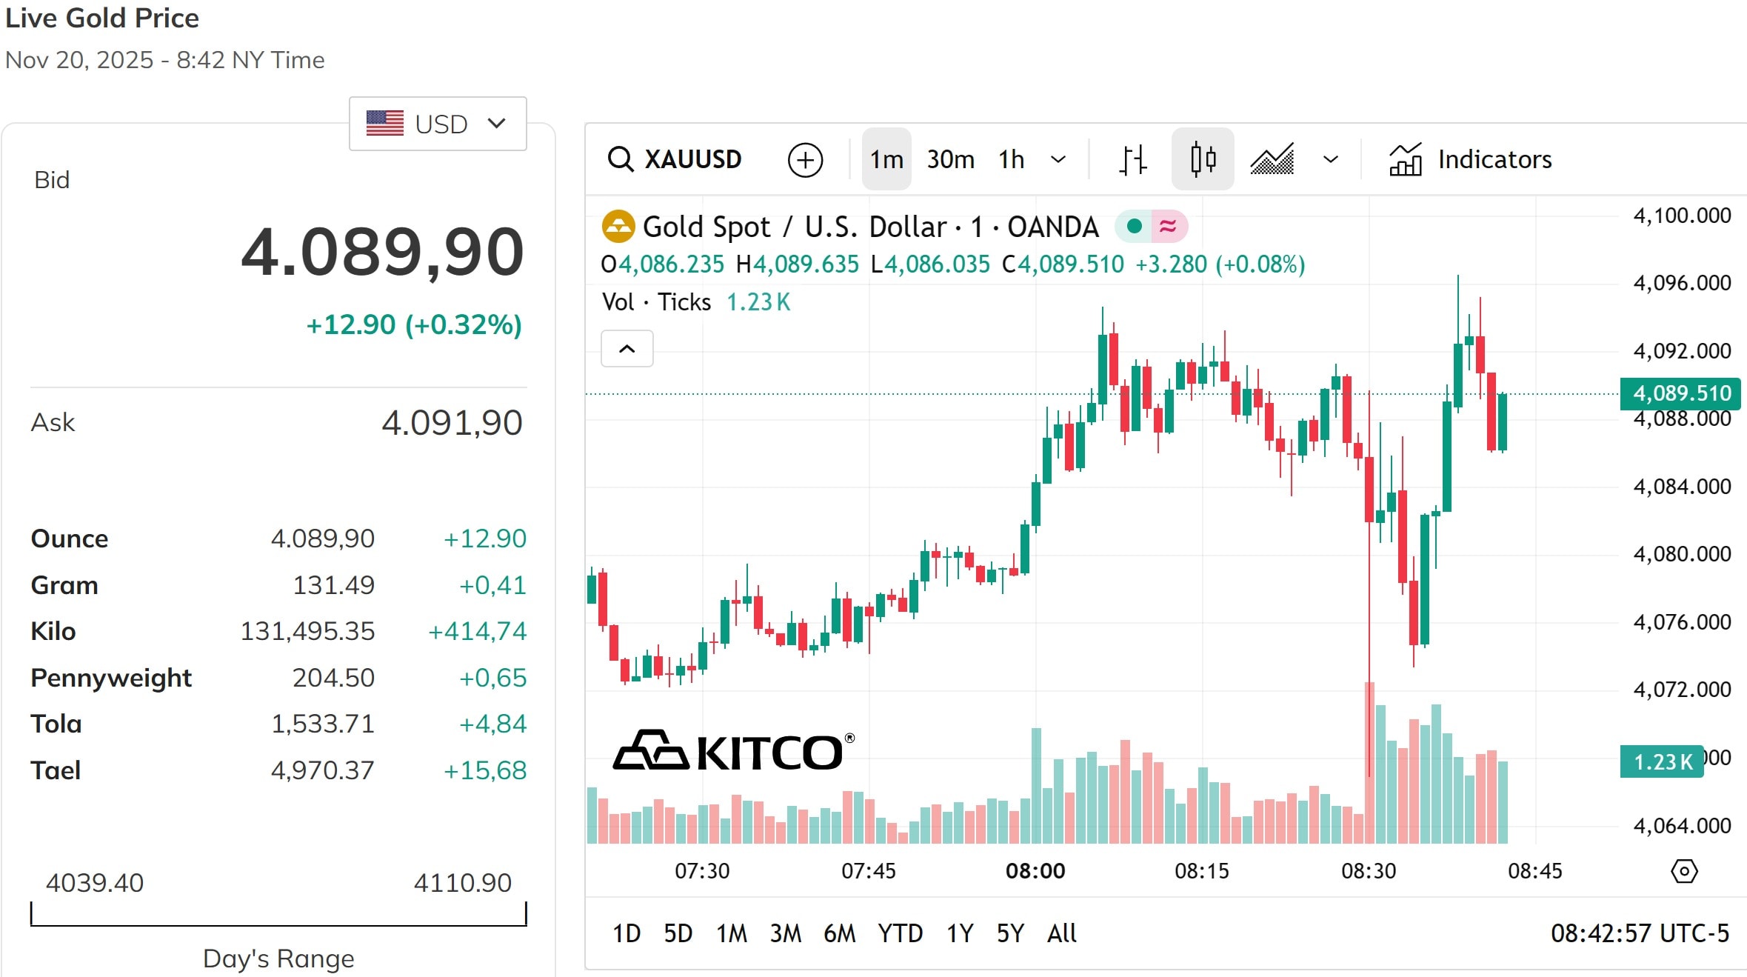1747x977 pixels.
Task: Open chart settings via the hexagon icon
Action: [1685, 871]
